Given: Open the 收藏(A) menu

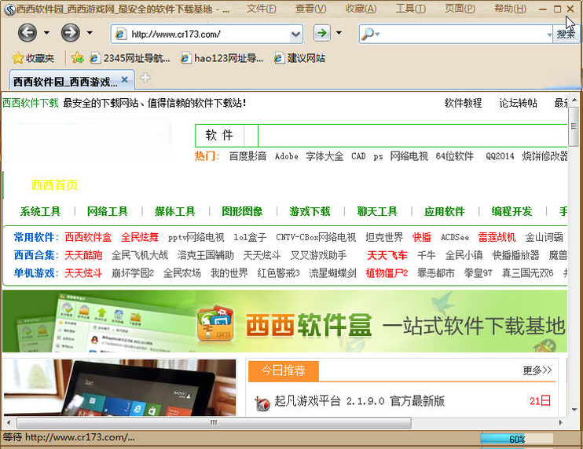Looking at the screenshot, I should click(x=361, y=9).
